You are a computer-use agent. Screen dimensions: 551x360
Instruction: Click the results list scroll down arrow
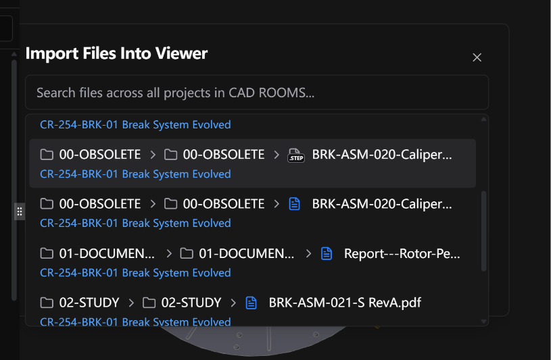483,322
